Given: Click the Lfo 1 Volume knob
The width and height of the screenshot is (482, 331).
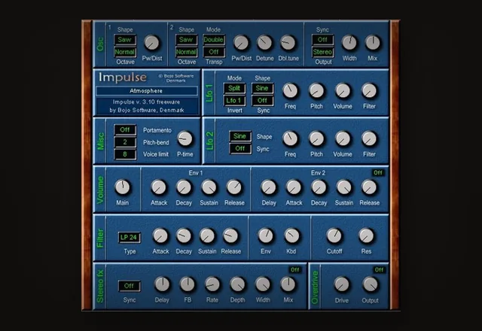Looking at the screenshot, I should click(x=343, y=91).
